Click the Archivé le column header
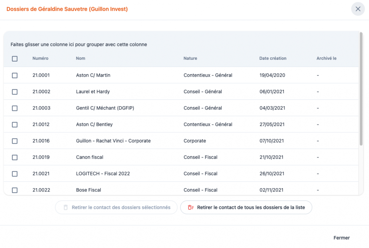This screenshot has width=369, height=248. point(326,58)
